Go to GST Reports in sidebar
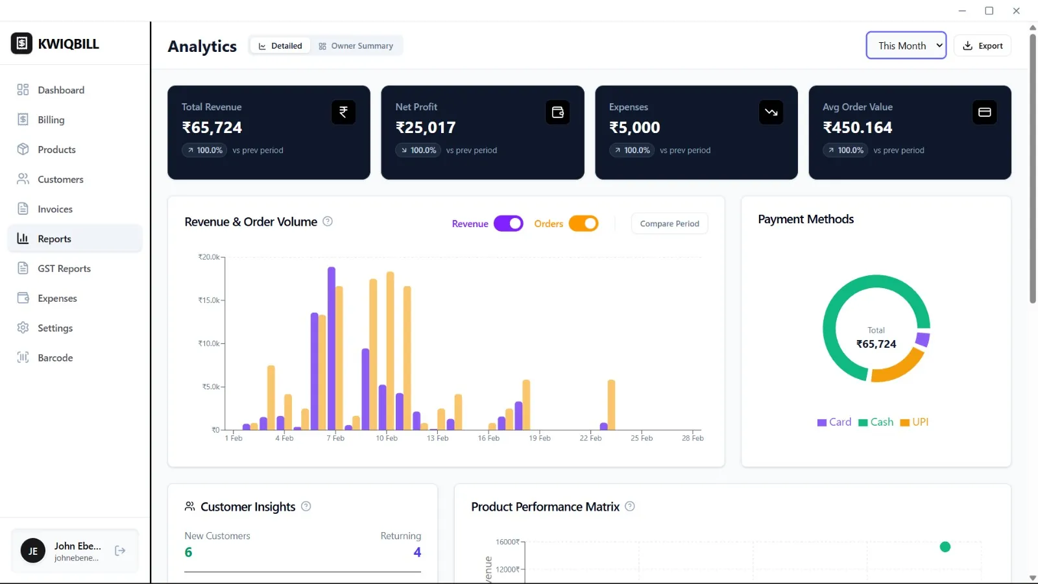Screen dimensions: 1038x584 click(x=64, y=269)
